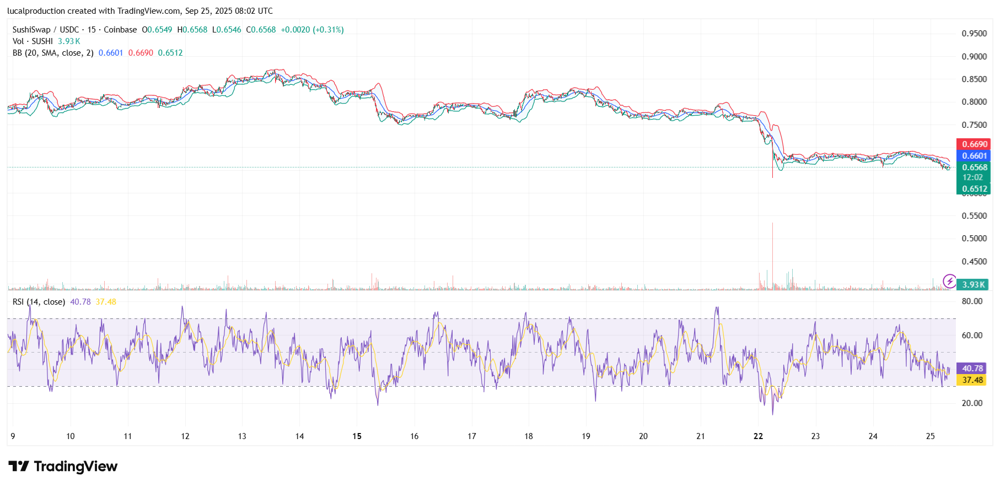Image resolution: width=1000 pixels, height=487 pixels.
Task: Click the red BB upper value 0.6690 in legend
Action: pyautogui.click(x=141, y=53)
